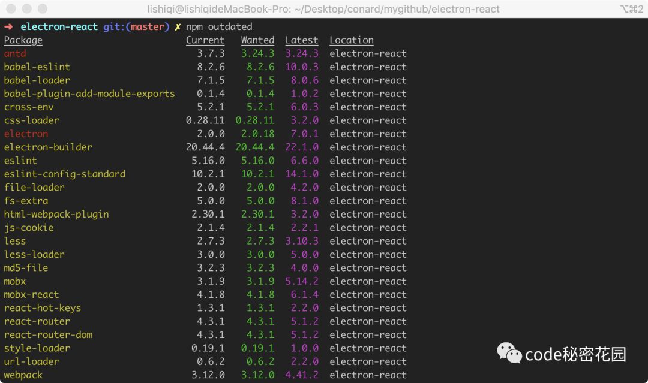Click the 'react-router' package name
The image size is (648, 383).
(x=37, y=321)
